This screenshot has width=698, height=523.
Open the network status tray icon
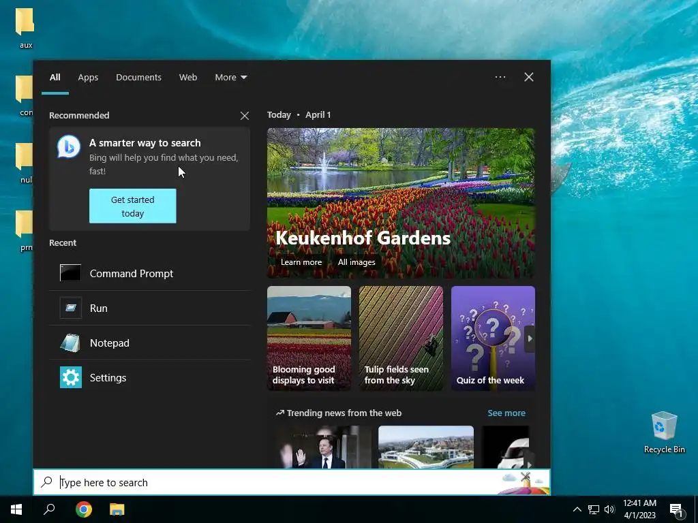[594, 509]
